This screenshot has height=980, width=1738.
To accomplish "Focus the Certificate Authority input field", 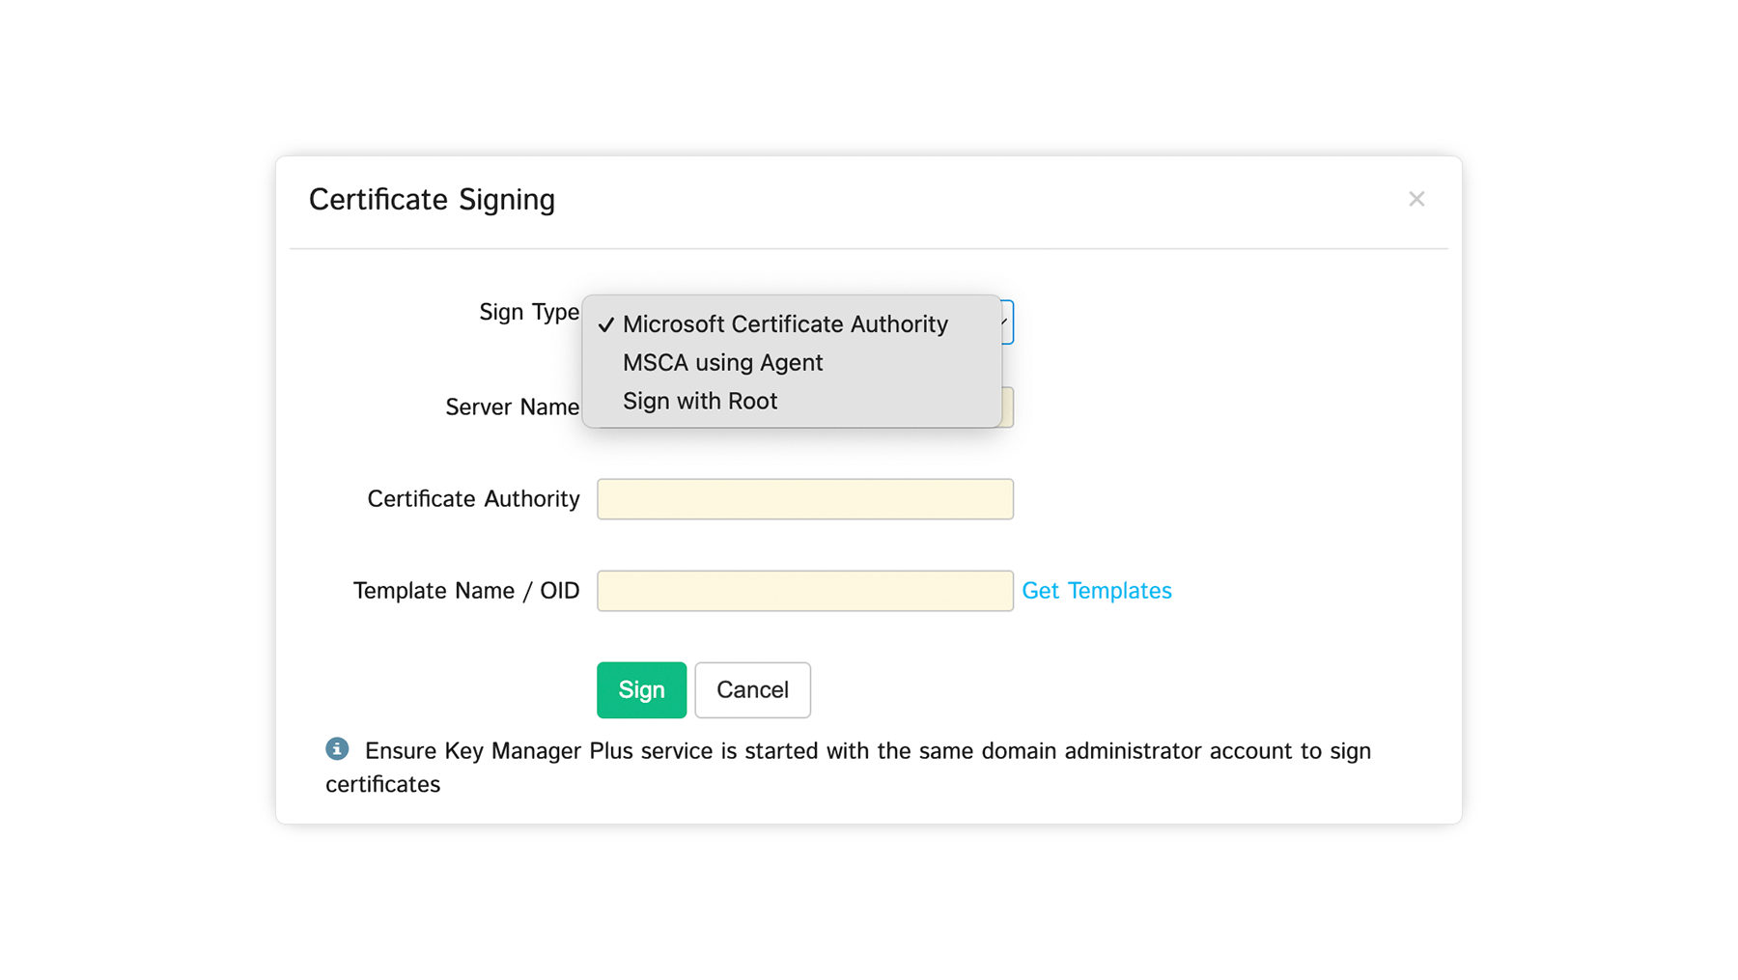I will (804, 499).
